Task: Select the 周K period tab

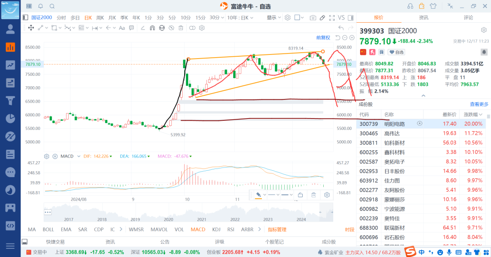Action: (x=100, y=18)
